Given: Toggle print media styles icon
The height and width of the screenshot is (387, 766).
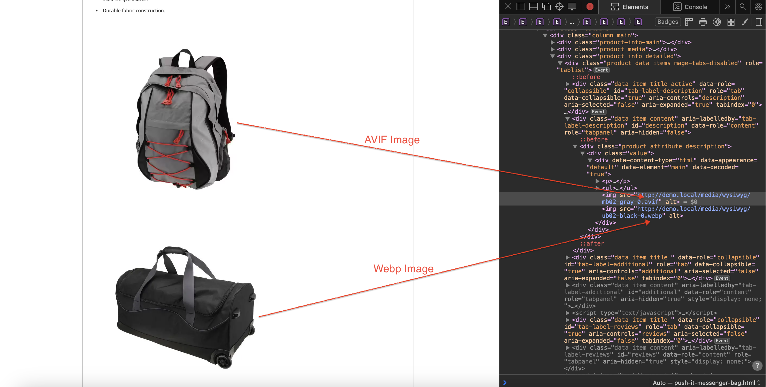Looking at the screenshot, I should click(703, 22).
